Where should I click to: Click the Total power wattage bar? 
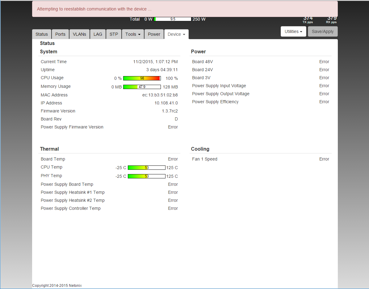pos(173,19)
